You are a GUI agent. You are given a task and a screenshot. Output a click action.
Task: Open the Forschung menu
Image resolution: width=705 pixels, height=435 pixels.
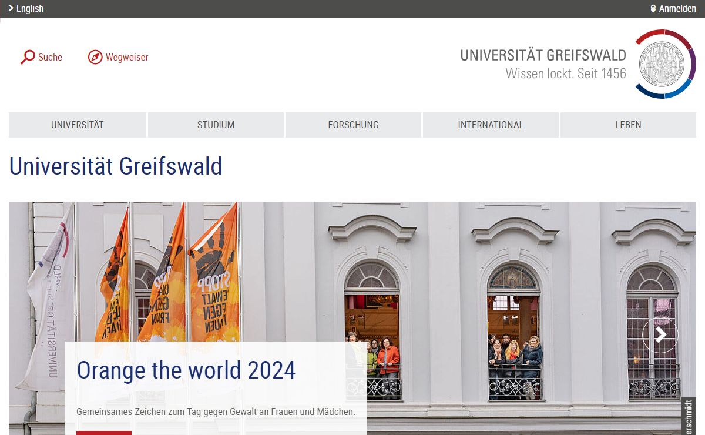coord(353,125)
